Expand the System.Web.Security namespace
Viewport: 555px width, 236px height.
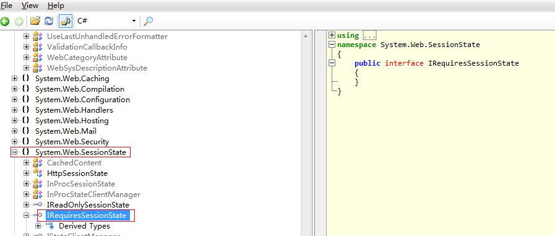(x=14, y=142)
